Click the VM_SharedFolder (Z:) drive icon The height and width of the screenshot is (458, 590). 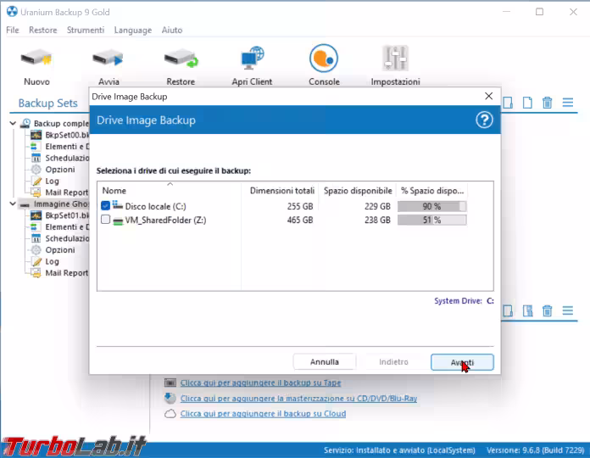pyautogui.click(x=118, y=221)
